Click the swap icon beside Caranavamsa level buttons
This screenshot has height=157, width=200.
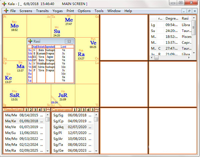[x=97, y=110]
